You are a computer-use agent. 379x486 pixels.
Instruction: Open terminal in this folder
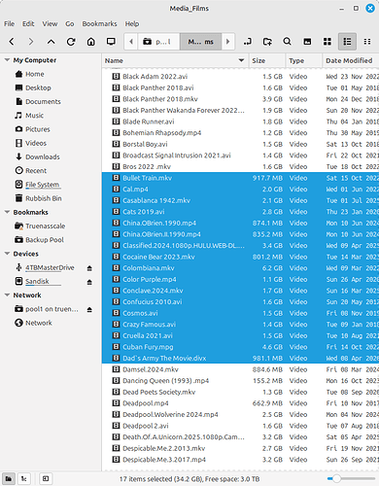coord(307,42)
